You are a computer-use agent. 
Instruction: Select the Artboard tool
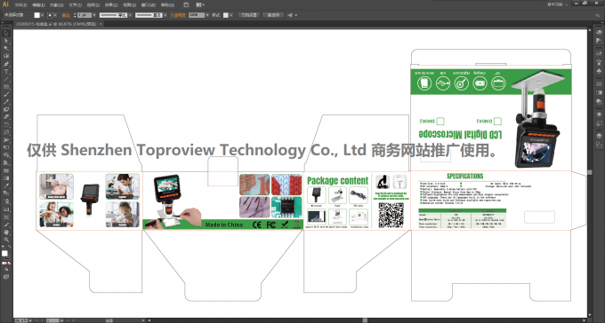pos(6,217)
